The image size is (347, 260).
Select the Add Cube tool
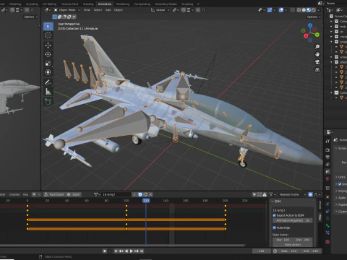tap(48, 102)
